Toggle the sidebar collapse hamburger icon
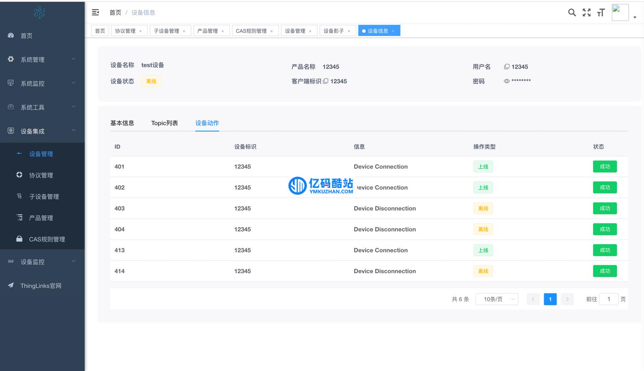This screenshot has width=644, height=371. point(95,12)
